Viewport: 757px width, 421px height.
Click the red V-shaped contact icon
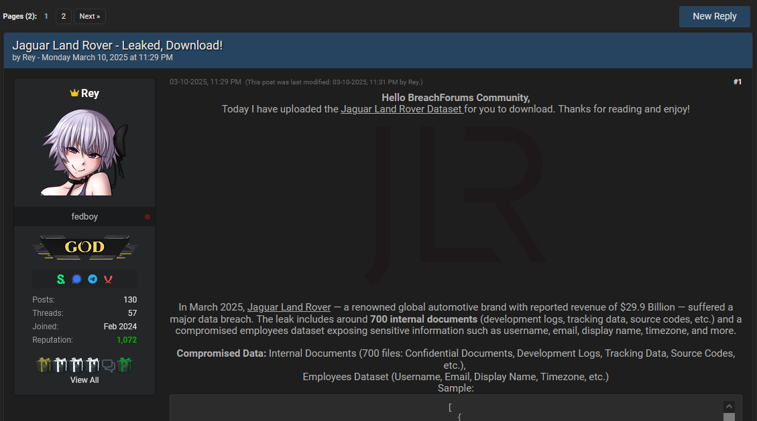pyautogui.click(x=108, y=279)
